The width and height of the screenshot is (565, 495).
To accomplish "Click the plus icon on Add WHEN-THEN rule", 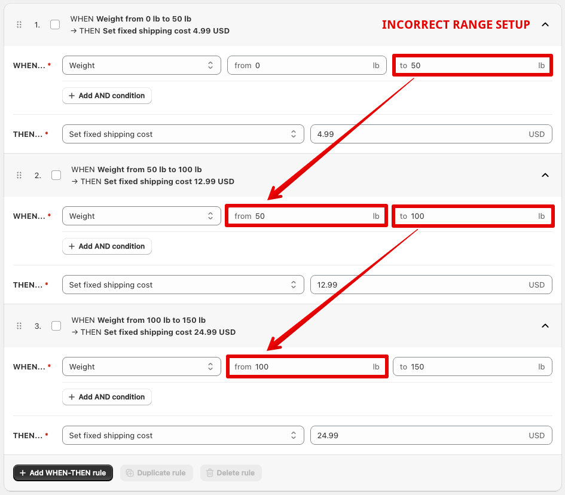I will 22,473.
